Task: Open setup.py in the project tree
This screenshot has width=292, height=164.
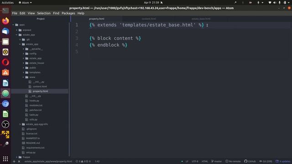Action: point(31,153)
